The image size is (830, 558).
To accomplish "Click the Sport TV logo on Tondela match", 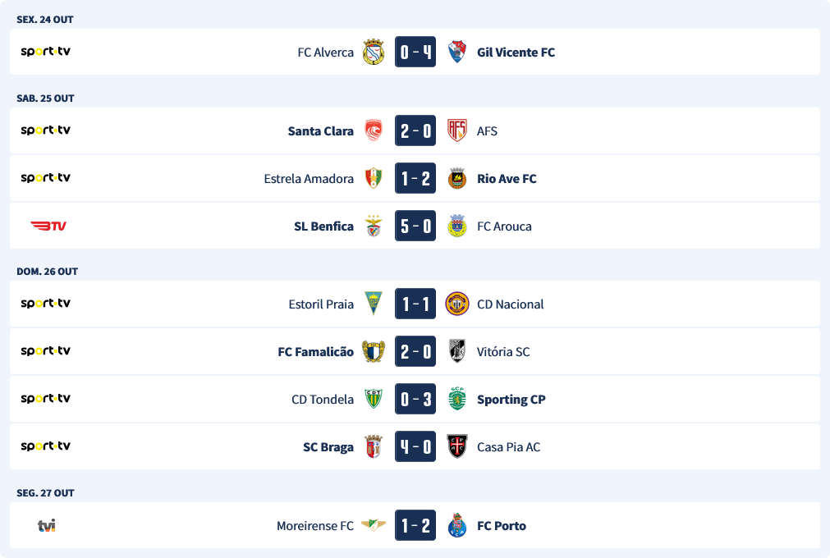I will point(46,400).
